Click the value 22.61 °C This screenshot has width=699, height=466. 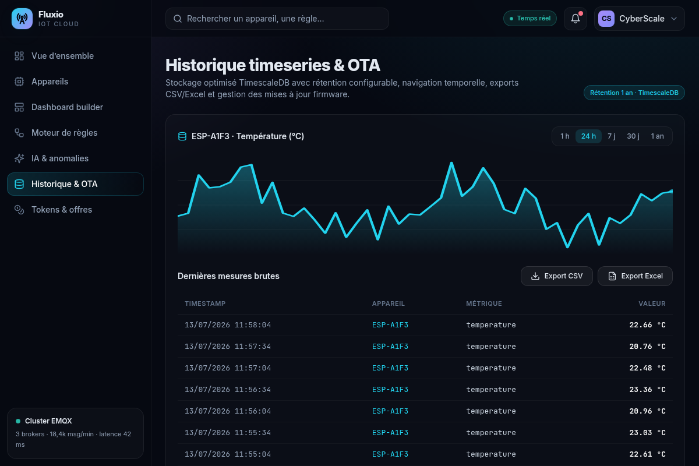click(647, 454)
